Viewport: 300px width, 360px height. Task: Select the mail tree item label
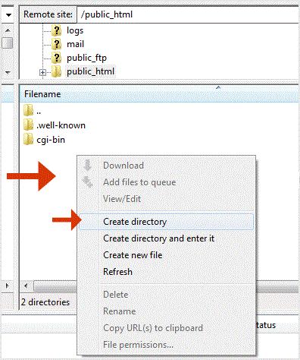[x=75, y=44]
